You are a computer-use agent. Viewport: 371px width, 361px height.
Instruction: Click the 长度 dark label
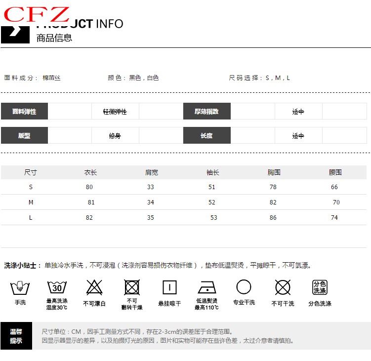pos(206,136)
